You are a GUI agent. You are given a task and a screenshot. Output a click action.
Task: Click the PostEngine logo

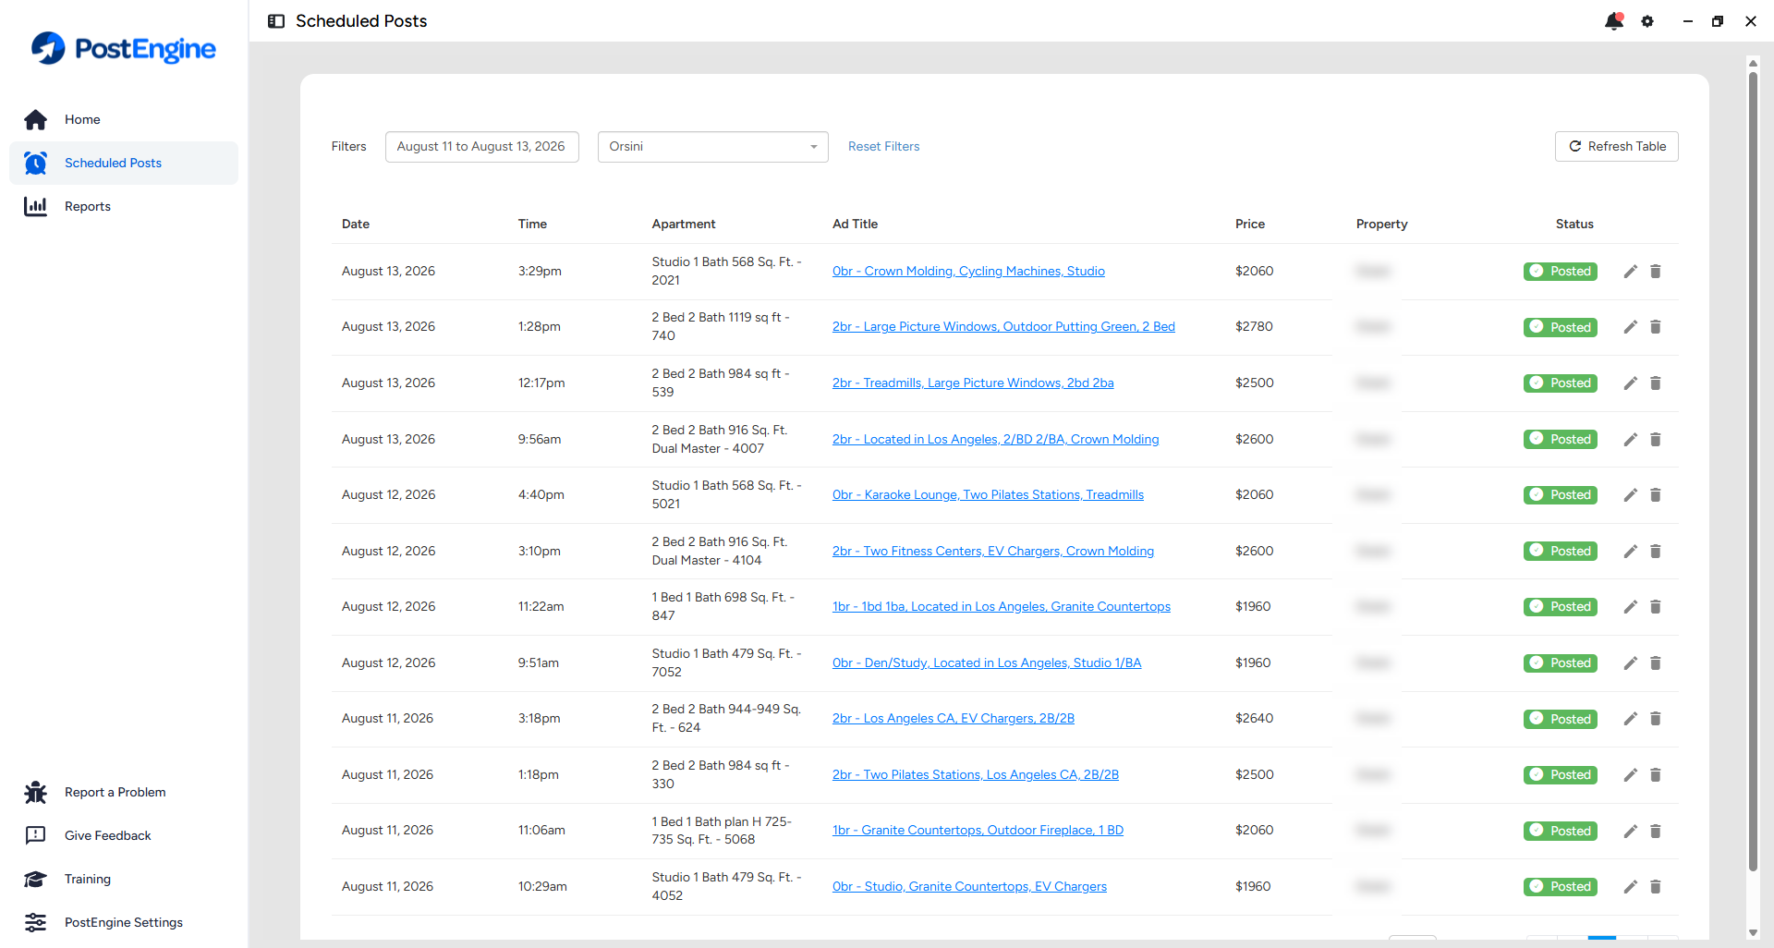[124, 48]
